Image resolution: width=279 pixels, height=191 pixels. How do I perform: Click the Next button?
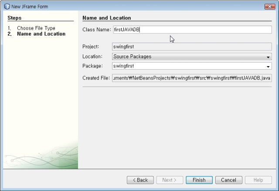170,180
